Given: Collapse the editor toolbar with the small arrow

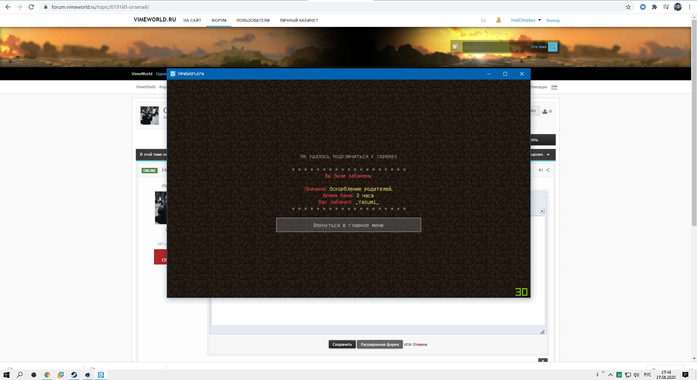Looking at the screenshot, I should [542, 211].
